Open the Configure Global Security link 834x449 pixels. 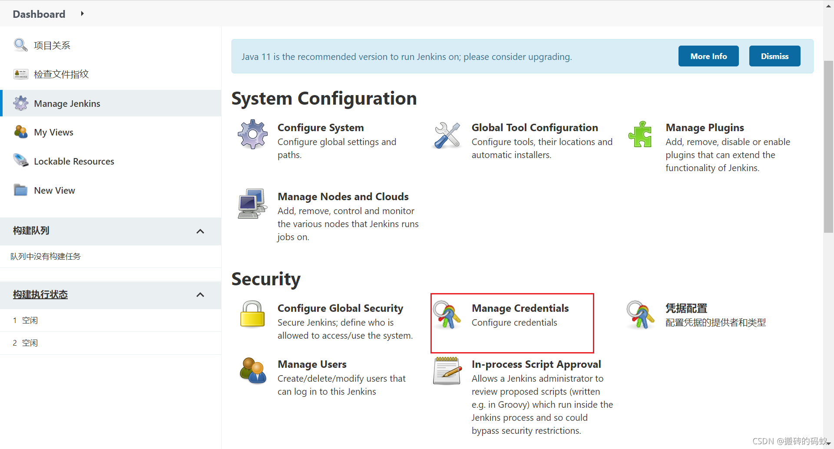(x=340, y=308)
